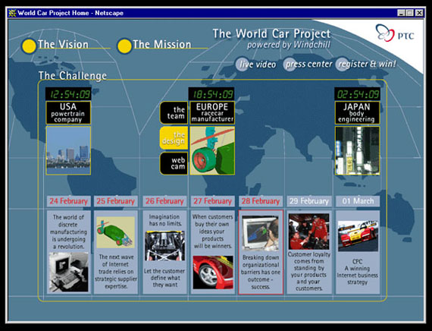
Task: Click the PTC logo
Action: pos(395,33)
